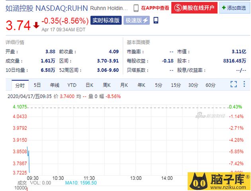Image resolution: width=251 pixels, height=191 pixels.
Task: Switch to the 年K chart tab
Action: pos(141,85)
